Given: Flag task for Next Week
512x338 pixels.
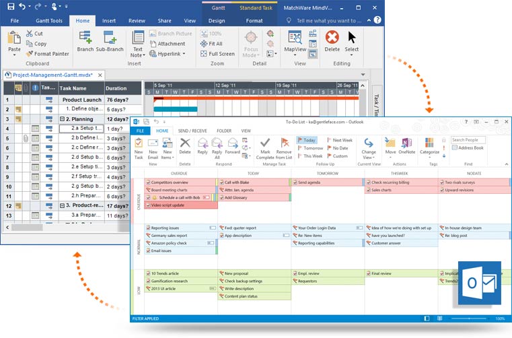Looking at the screenshot, I should [x=340, y=140].
